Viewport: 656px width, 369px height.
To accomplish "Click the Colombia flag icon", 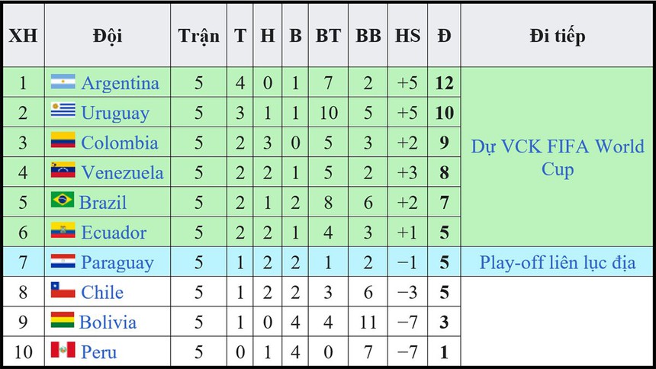I will 63,142.
